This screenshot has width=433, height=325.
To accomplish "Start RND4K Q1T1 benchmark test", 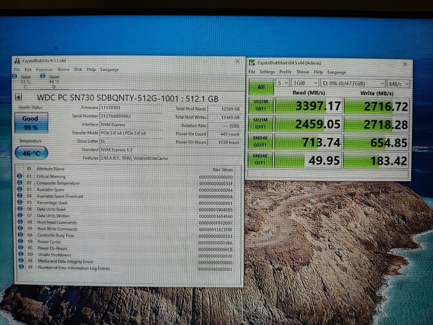I will click(260, 159).
